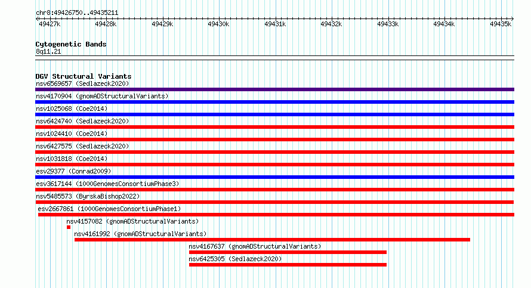Click the blue bar of esv29377

coord(274,177)
